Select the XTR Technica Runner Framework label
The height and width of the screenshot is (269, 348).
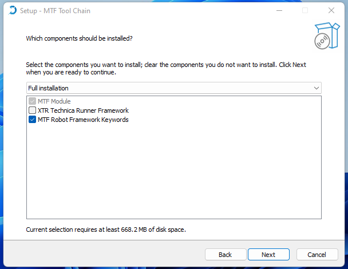[83, 110]
